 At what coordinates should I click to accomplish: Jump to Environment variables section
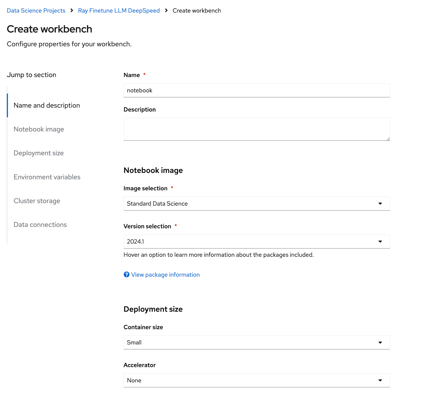pos(47,177)
